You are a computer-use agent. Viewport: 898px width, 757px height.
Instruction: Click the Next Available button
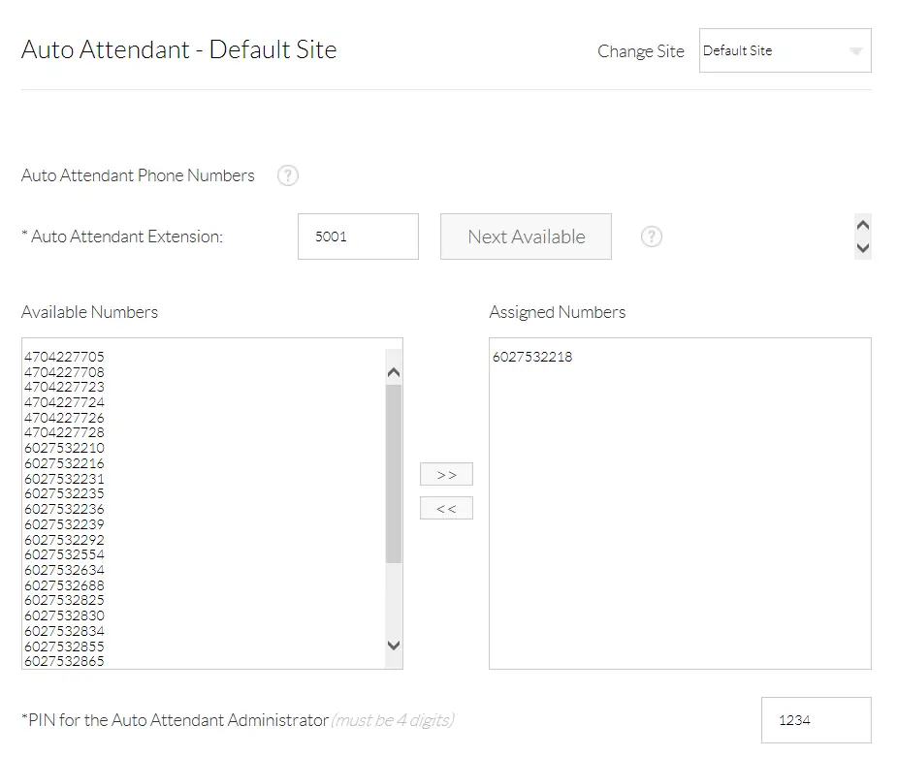click(x=526, y=237)
